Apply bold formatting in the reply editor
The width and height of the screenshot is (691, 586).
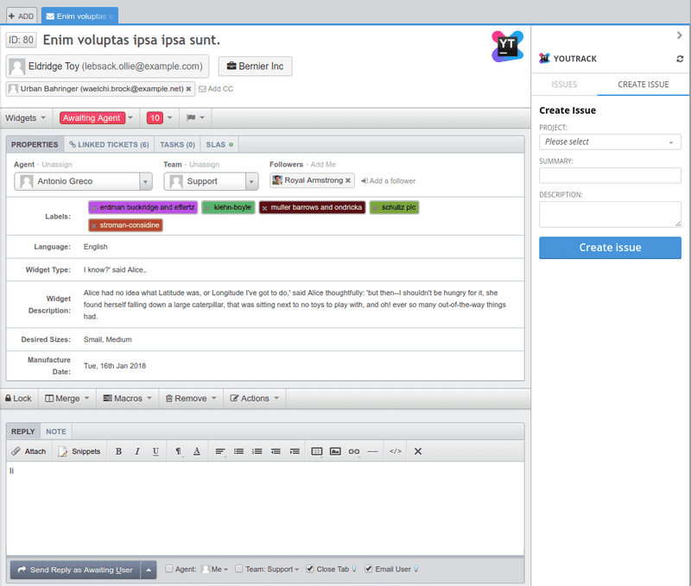[118, 451]
